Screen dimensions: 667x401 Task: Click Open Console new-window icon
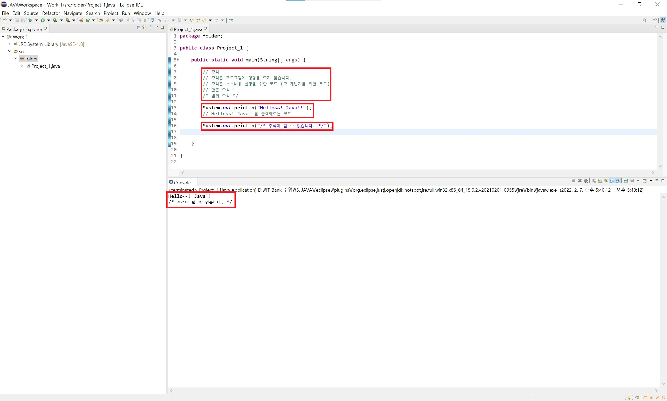pos(645,181)
